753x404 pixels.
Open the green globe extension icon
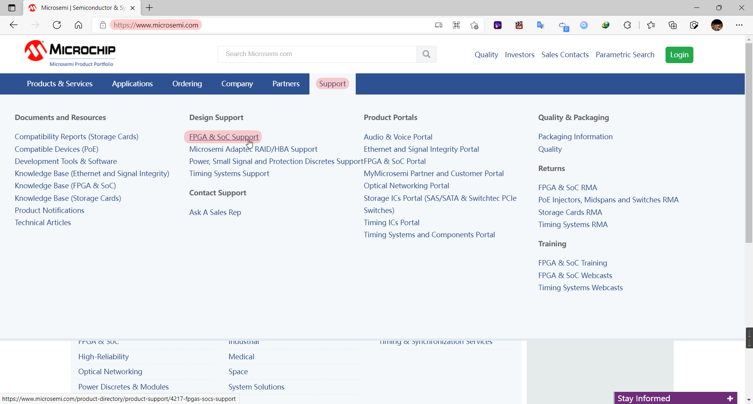click(x=606, y=25)
